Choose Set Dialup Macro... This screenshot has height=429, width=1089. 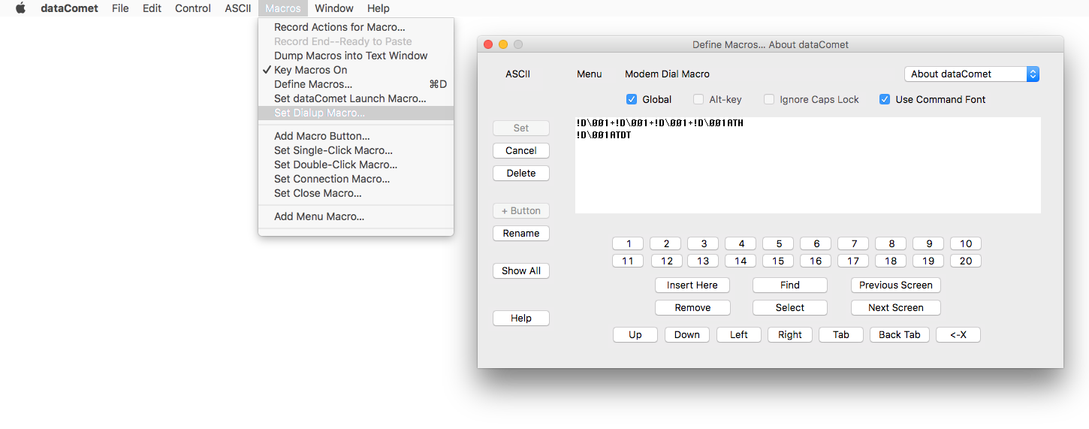(x=356, y=113)
